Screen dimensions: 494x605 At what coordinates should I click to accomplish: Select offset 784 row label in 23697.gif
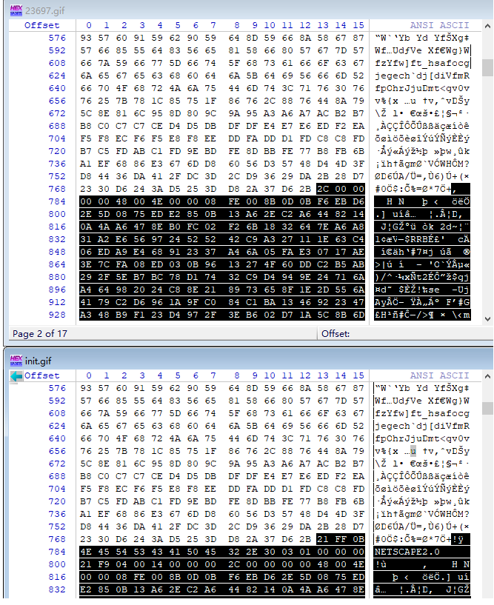(x=57, y=202)
